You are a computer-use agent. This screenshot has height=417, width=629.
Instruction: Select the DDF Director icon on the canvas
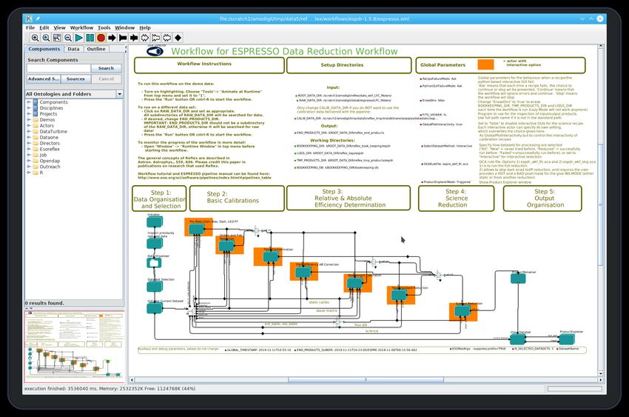(x=155, y=51)
